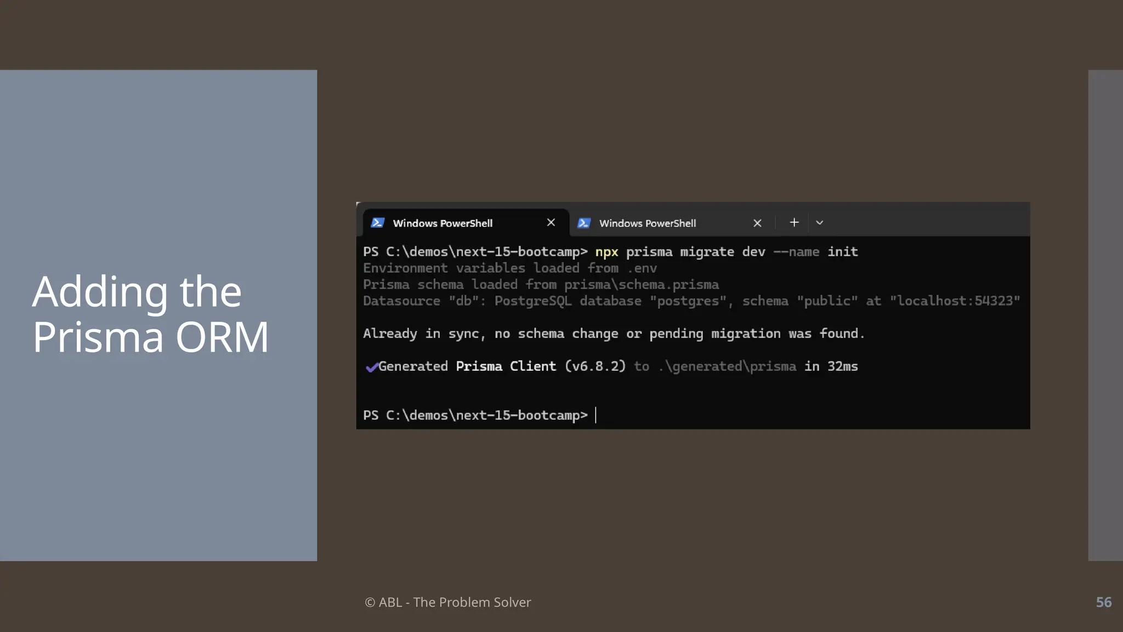1123x632 pixels.
Task: Click 'Prisma schema loaded from prisma\schema.prisma' line
Action: [541, 285]
